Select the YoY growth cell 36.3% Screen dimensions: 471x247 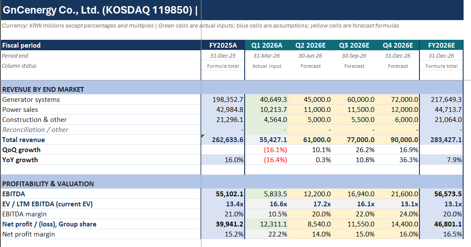(398, 160)
